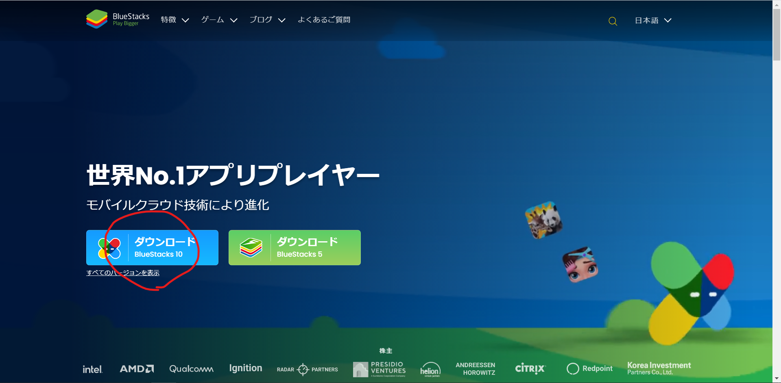Click the panda and giraffe game icon
The height and width of the screenshot is (383, 781).
pyautogui.click(x=543, y=220)
